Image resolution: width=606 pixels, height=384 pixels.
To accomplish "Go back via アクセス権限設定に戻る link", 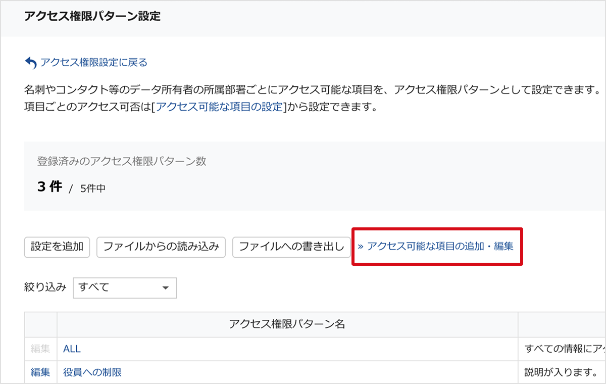I will pyautogui.click(x=93, y=63).
